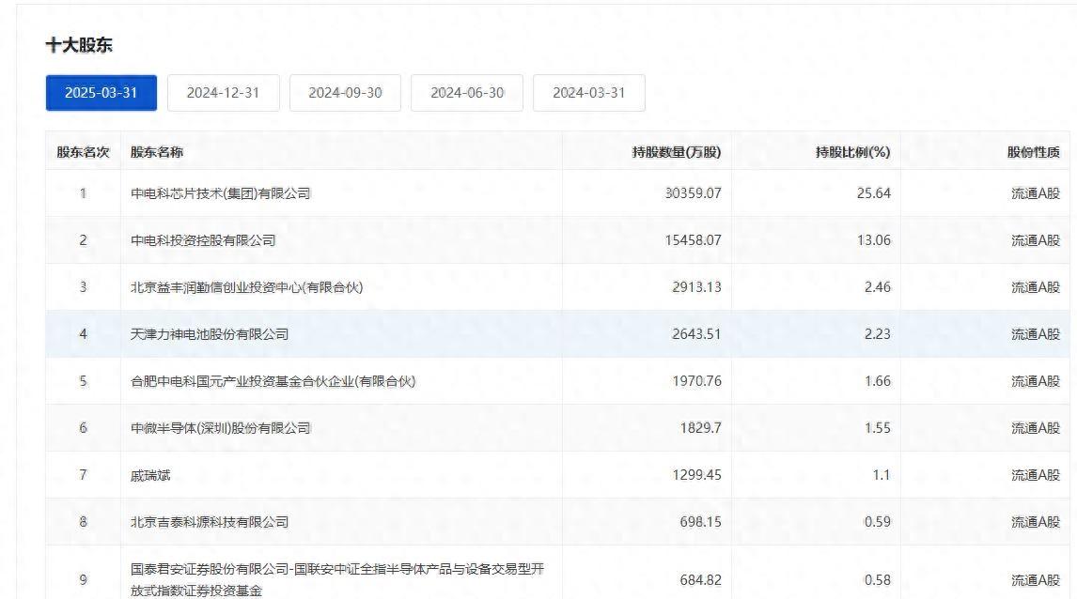Click holding ratio 1.55
Viewport: 1077px width, 599px height.
pos(877,428)
